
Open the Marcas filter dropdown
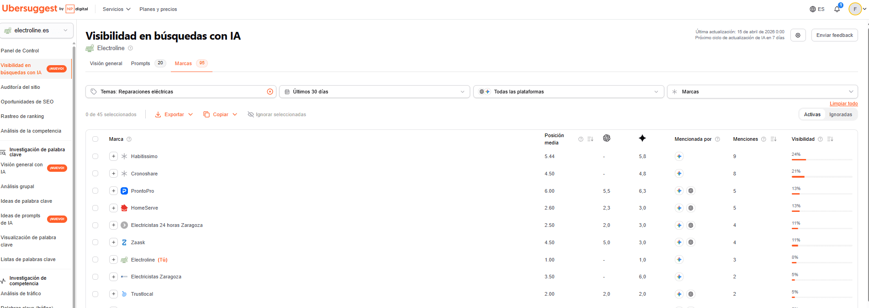[762, 92]
